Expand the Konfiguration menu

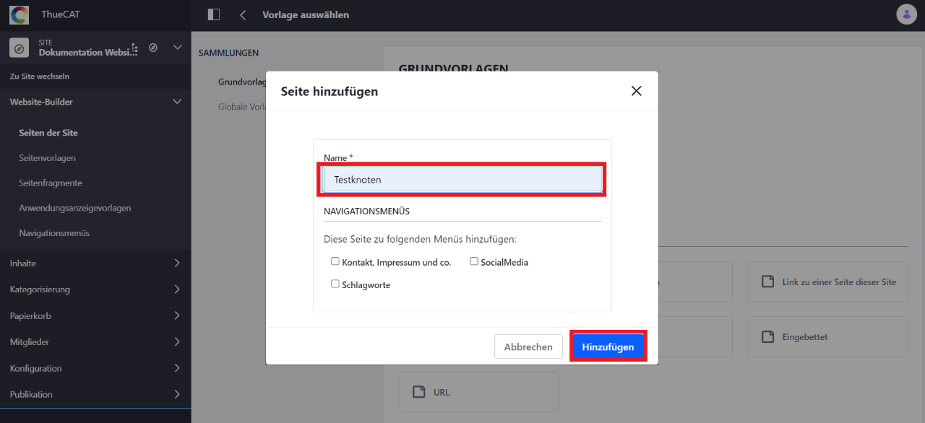coord(95,368)
